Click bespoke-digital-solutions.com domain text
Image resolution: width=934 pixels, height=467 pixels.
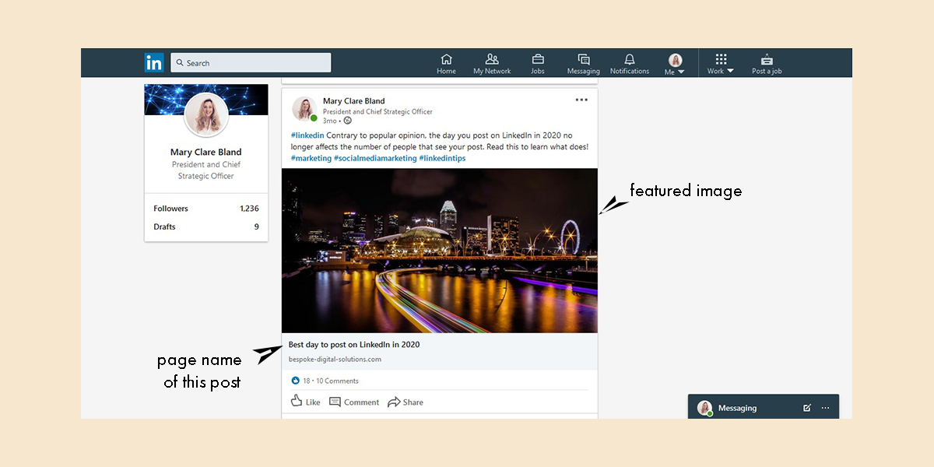tap(335, 360)
